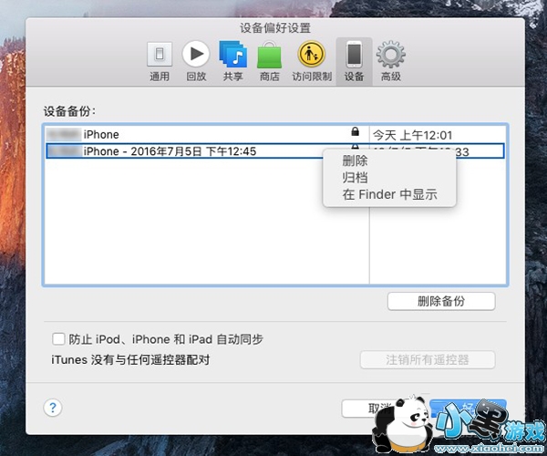Switch to the 回放 playback preferences

pos(196,60)
